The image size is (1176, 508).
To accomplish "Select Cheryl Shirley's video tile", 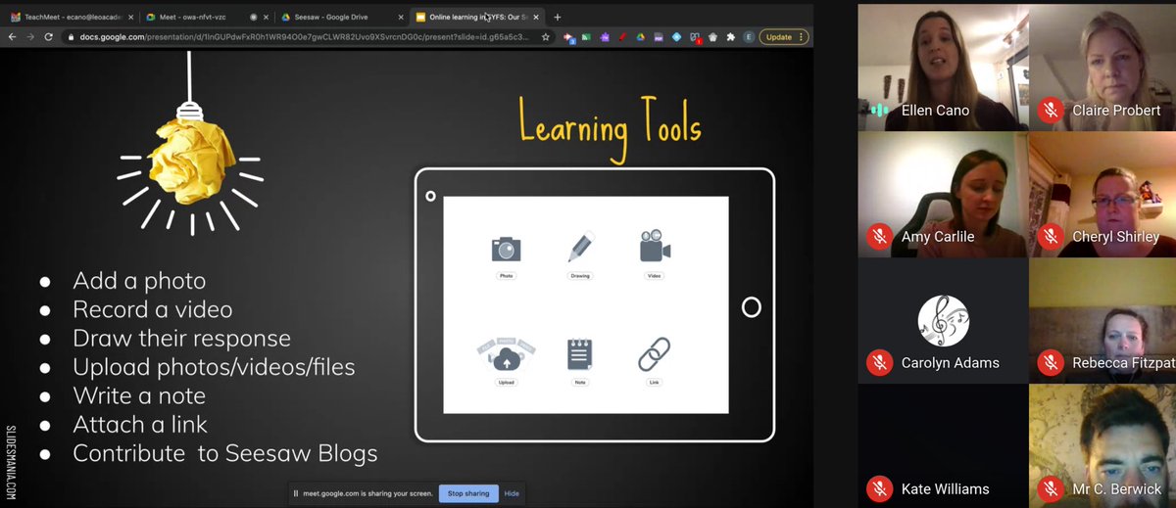I will pos(1102,194).
